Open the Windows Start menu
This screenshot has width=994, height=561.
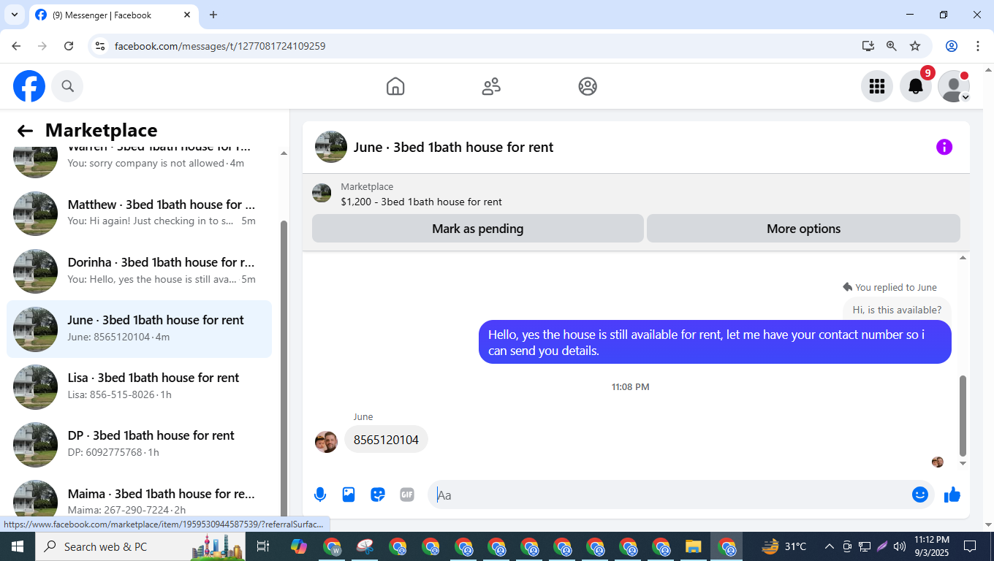pos(18,546)
